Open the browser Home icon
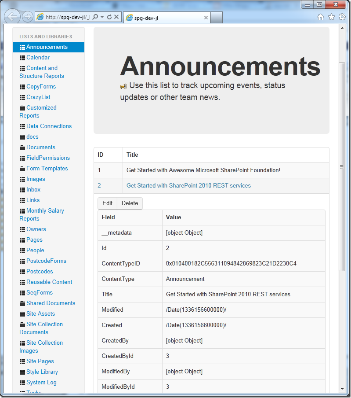351x398 pixels. [321, 17]
